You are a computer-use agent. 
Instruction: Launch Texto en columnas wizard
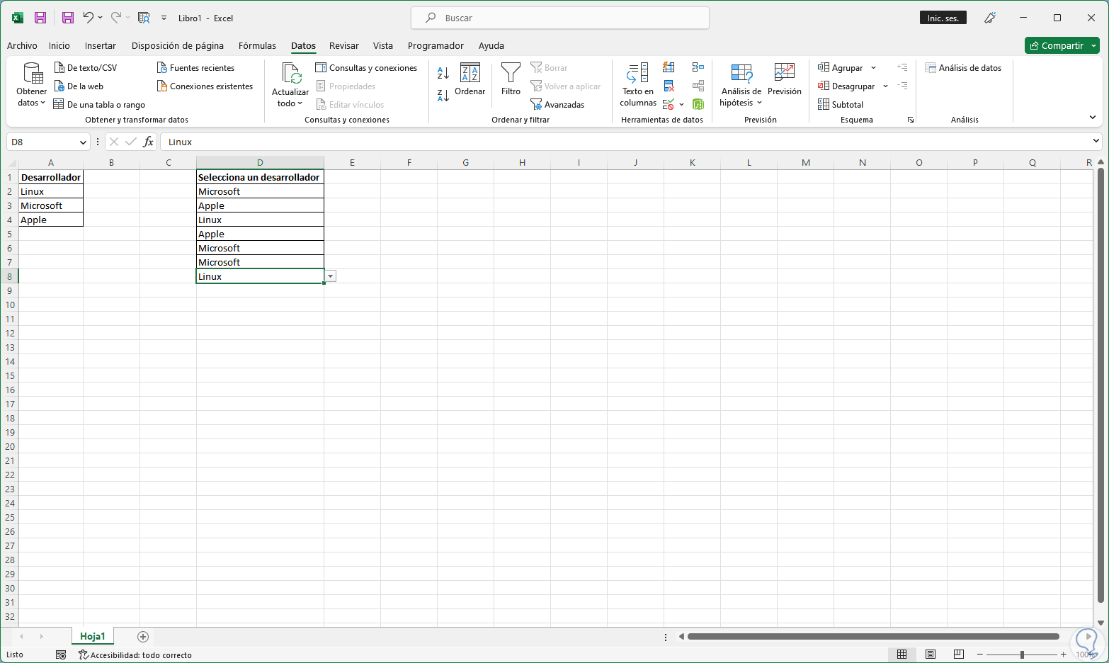[638, 85]
